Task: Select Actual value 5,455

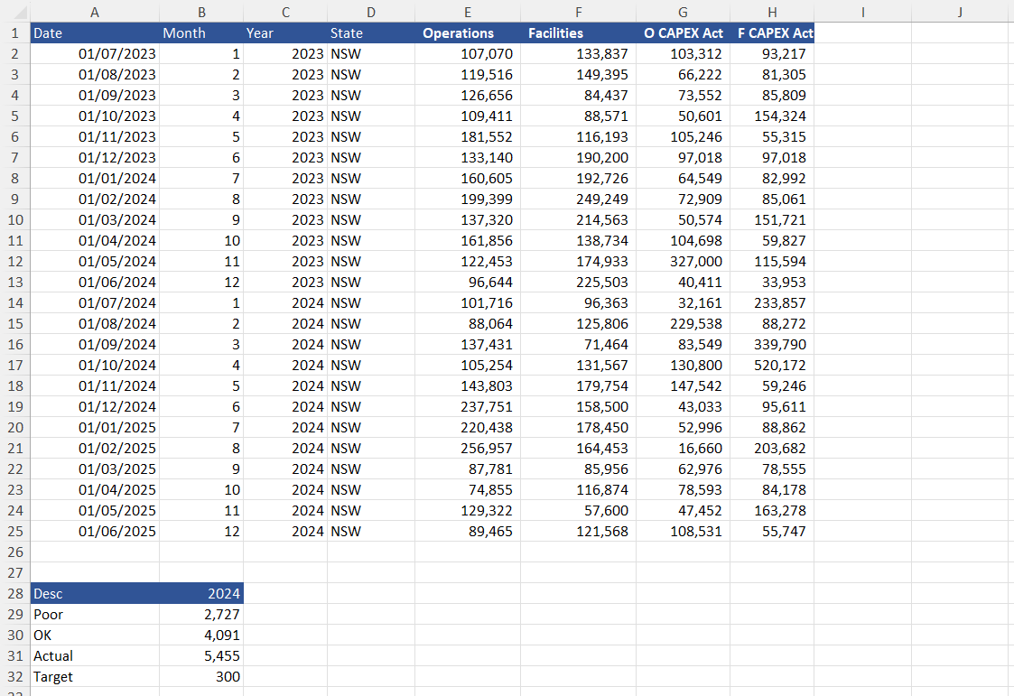Action: [201, 656]
